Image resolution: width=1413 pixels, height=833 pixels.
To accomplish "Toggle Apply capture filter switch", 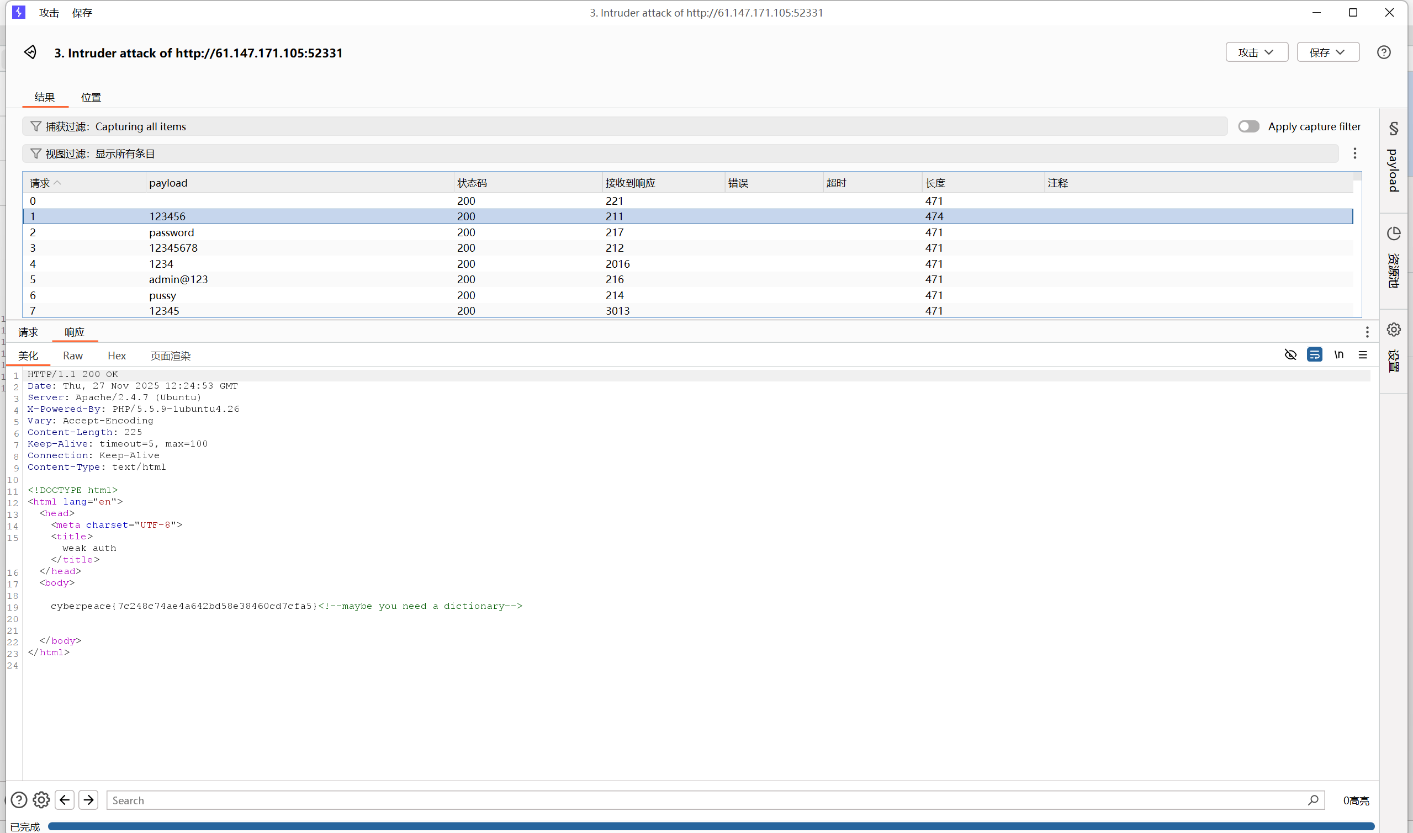I will tap(1248, 126).
